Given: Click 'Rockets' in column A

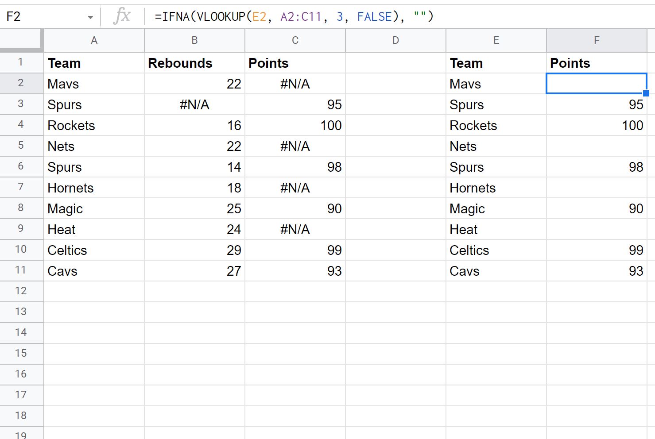Looking at the screenshot, I should tap(71, 126).
